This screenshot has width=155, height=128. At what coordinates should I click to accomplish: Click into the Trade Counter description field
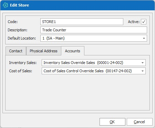tap(94, 30)
